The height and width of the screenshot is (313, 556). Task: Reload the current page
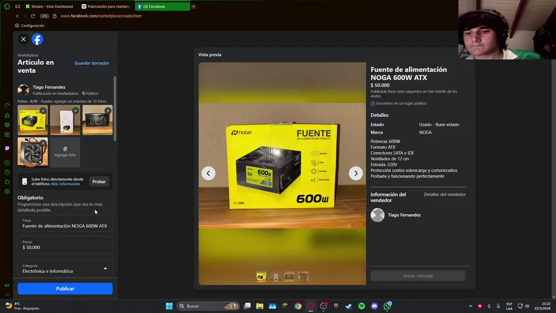click(33, 16)
